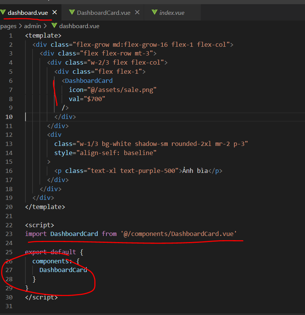The height and width of the screenshot is (315, 305).
Task: Close the dashboard.vue tab
Action: point(54,13)
